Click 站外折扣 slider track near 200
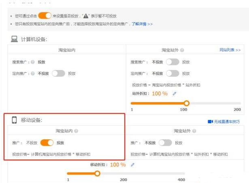The height and width of the screenshot is (183, 249). (238, 103)
